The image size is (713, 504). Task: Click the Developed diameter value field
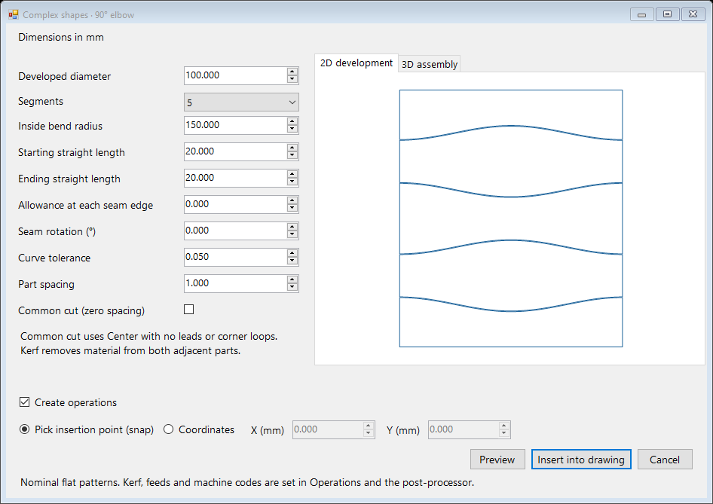(x=236, y=75)
